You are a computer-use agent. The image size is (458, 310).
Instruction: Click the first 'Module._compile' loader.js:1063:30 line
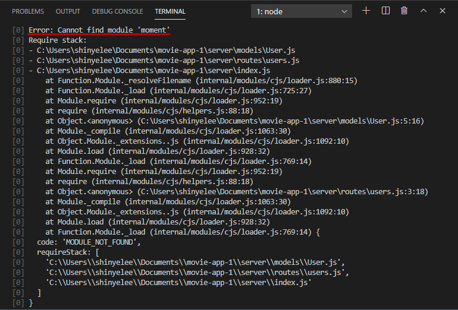tap(168, 131)
